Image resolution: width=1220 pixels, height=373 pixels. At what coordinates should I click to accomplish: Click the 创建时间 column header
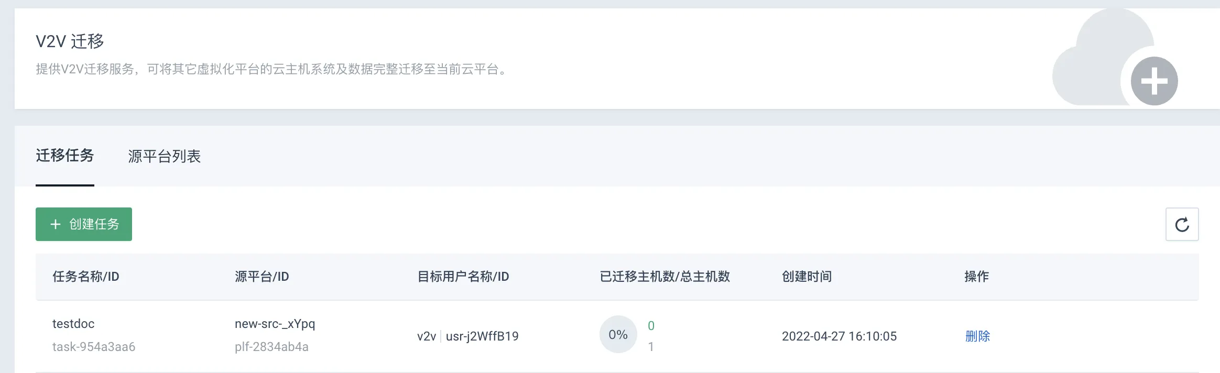point(807,277)
